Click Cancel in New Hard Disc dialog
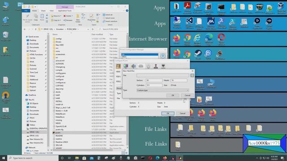This screenshot has height=161, width=287. [x=187, y=95]
